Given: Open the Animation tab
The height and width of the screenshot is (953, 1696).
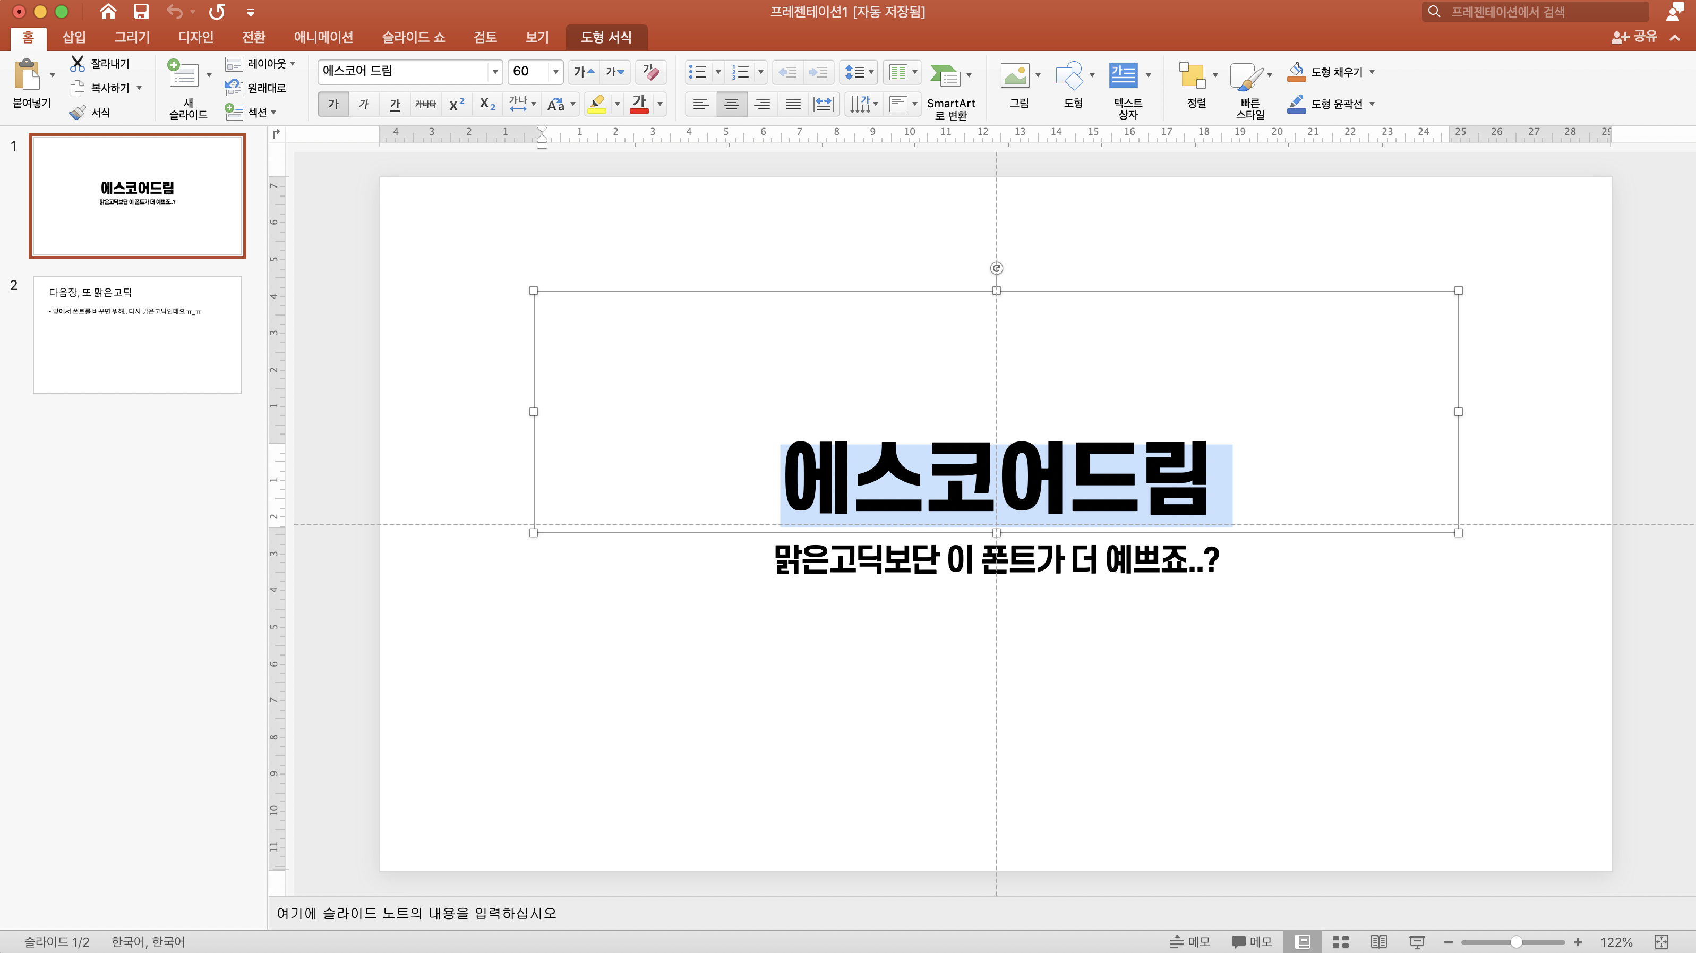Looking at the screenshot, I should click(x=323, y=37).
